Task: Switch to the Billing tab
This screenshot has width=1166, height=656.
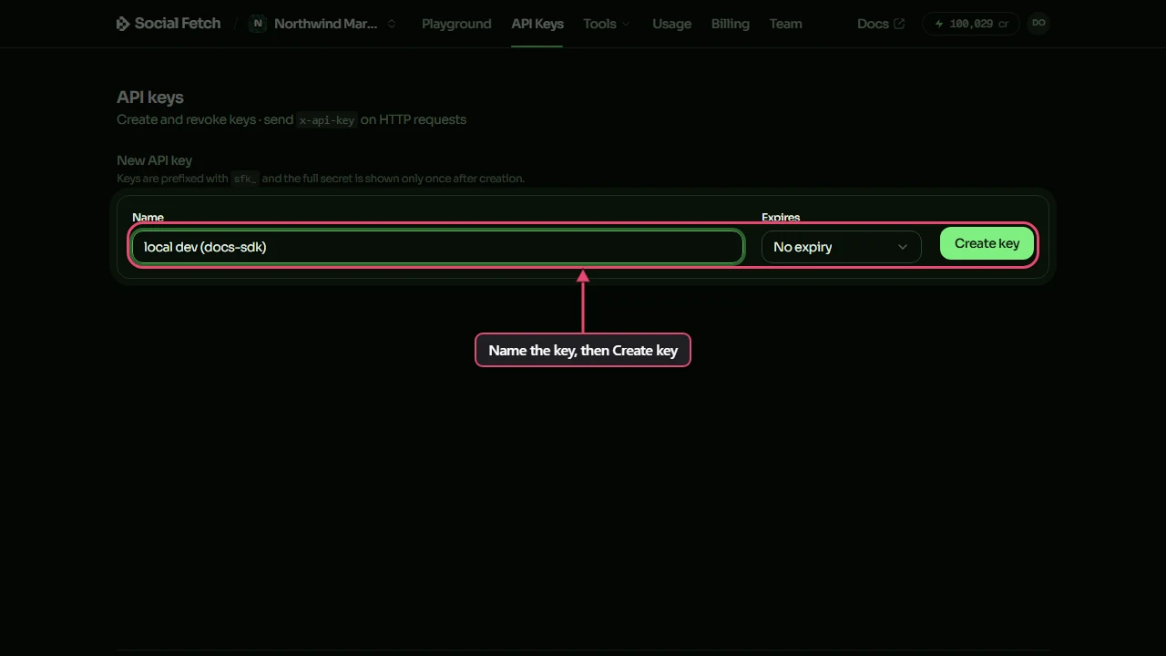Action: [x=730, y=24]
